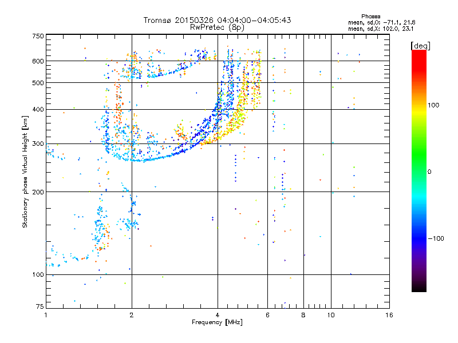This screenshot has height=343, width=458.
Task: Click the x-axis '6' tick label
Action: click(x=267, y=315)
